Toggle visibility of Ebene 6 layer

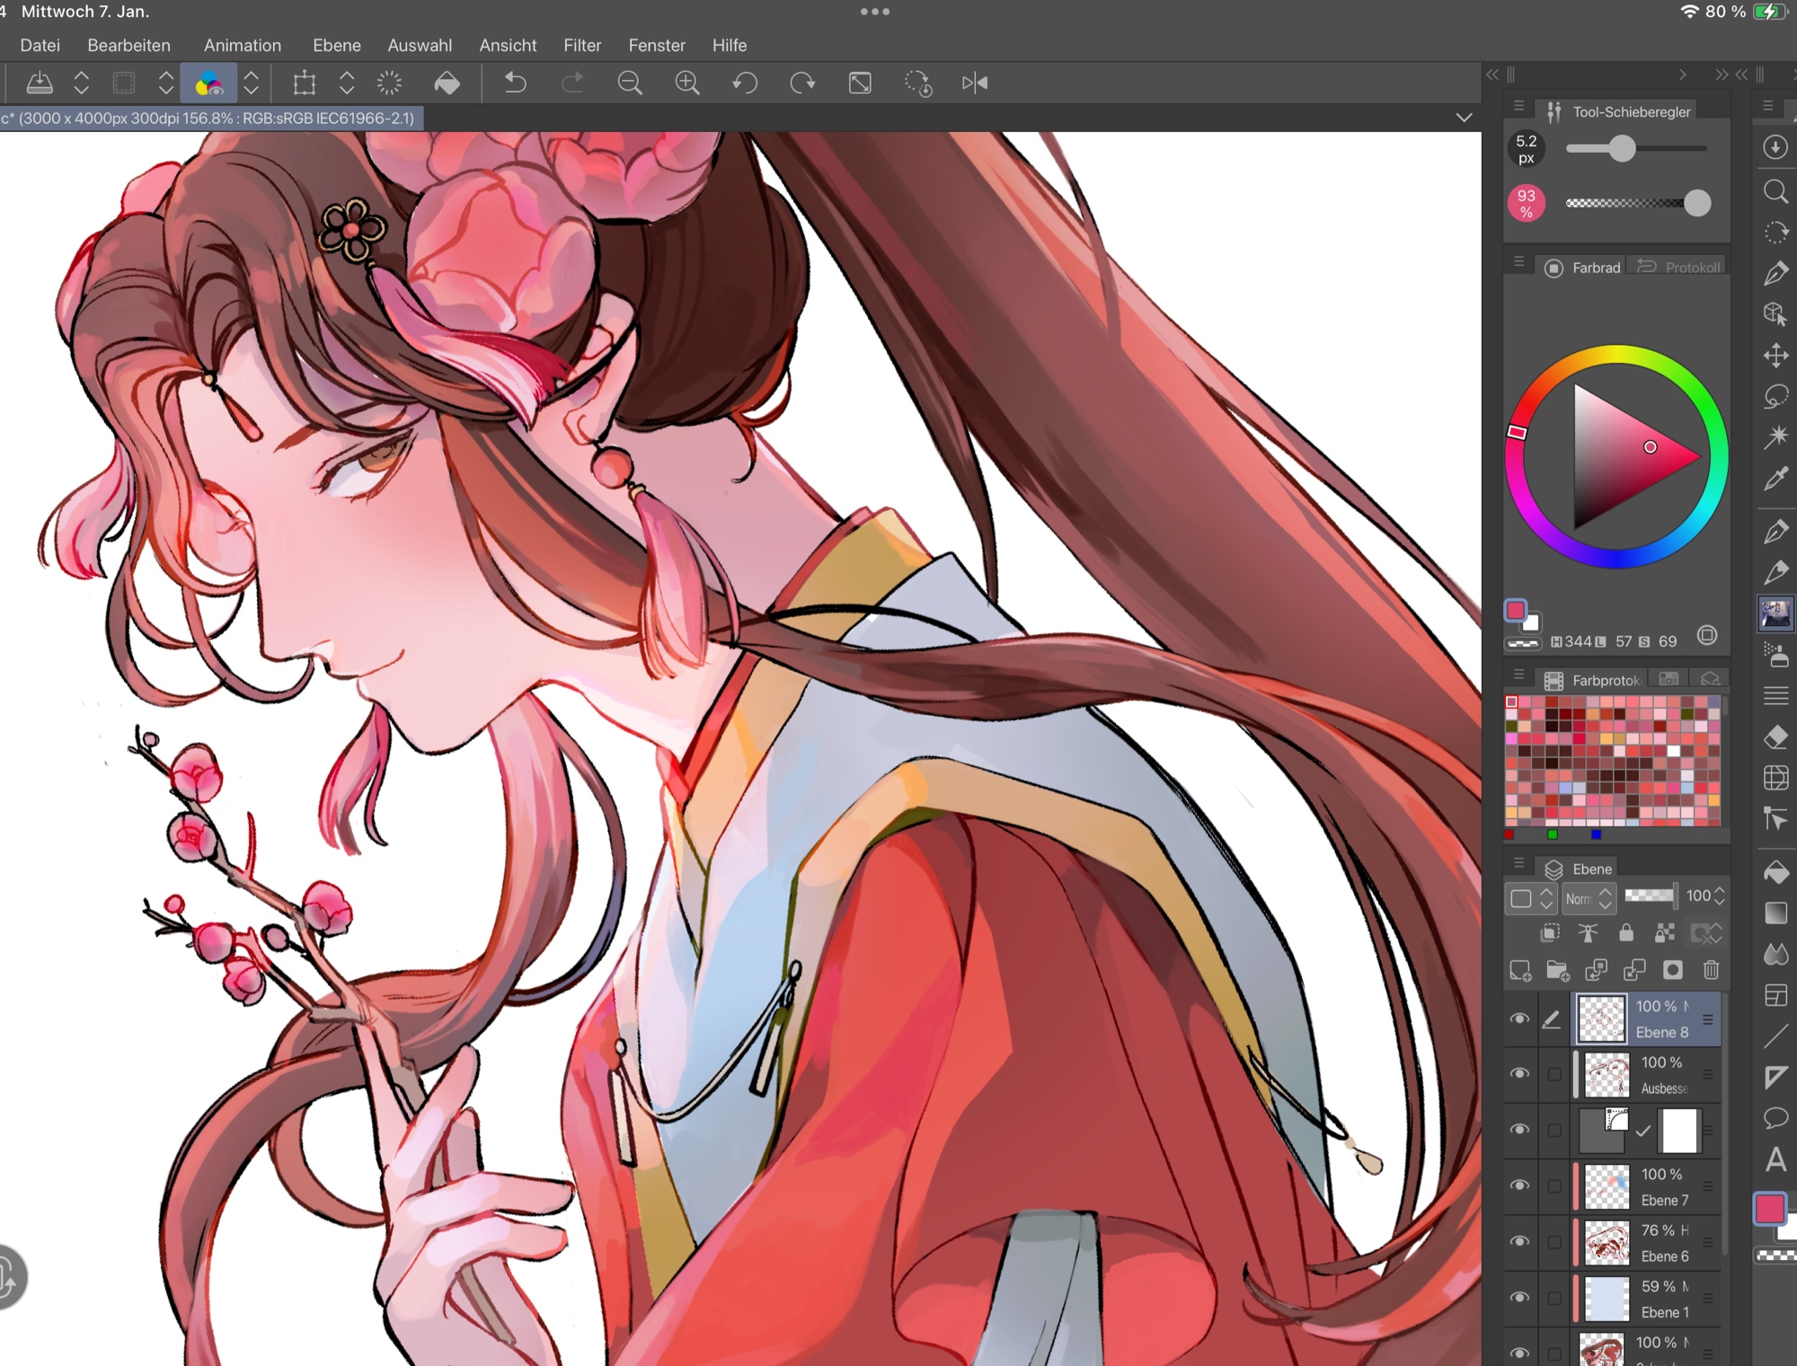pos(1519,1241)
